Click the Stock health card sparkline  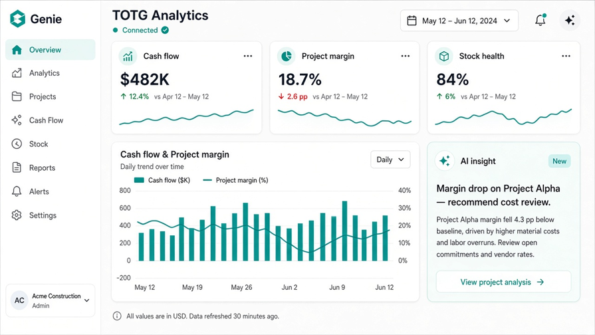[x=503, y=116]
